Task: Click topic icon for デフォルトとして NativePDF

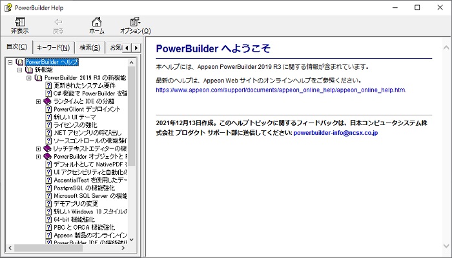Action: click(x=48, y=164)
